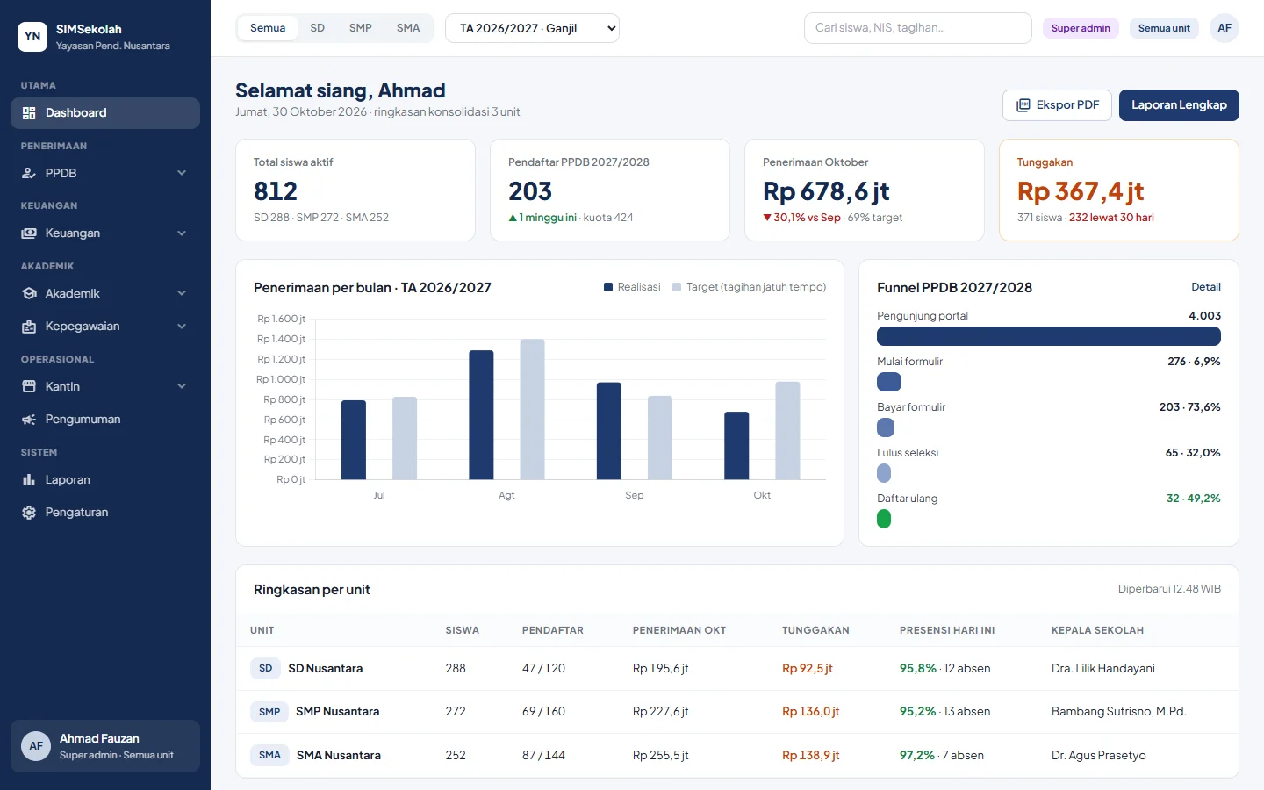Click the Tunggakan summary card
Viewport: 1264px width, 790px height.
(x=1119, y=190)
